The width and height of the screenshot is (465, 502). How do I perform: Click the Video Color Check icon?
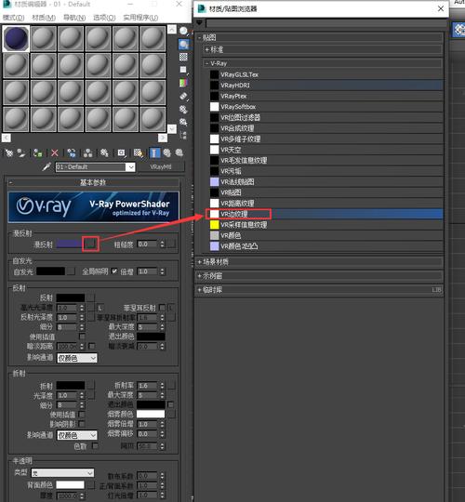(183, 83)
